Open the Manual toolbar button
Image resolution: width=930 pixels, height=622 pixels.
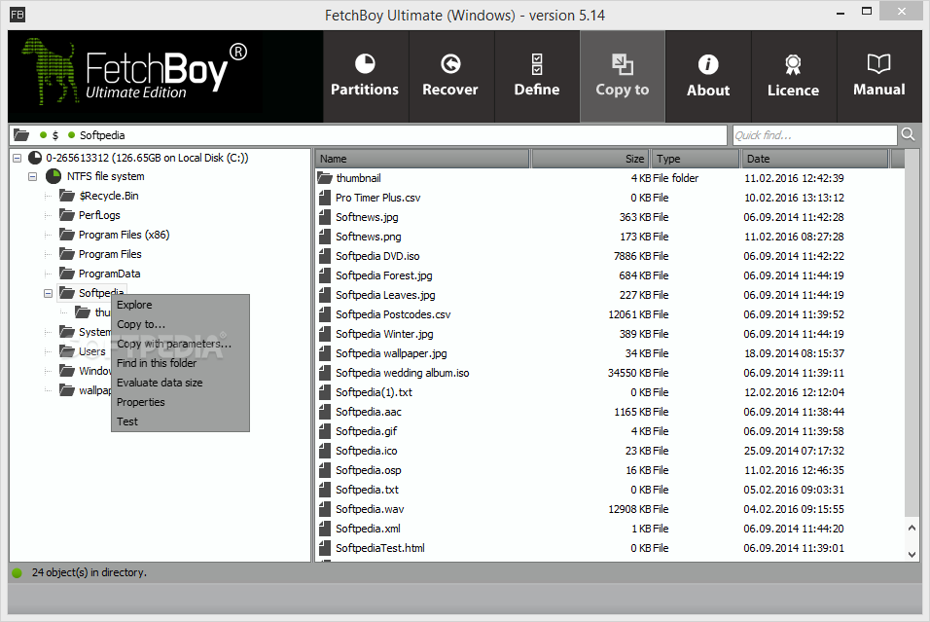point(879,77)
